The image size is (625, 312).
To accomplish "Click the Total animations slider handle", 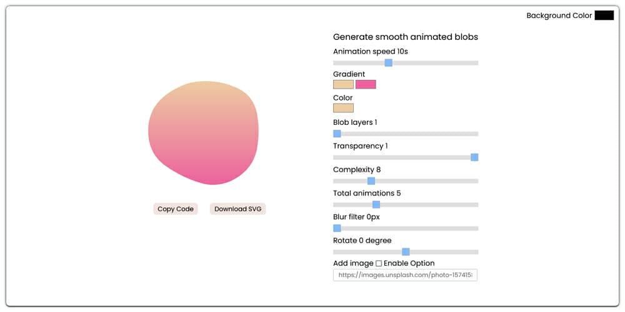I will point(376,205).
